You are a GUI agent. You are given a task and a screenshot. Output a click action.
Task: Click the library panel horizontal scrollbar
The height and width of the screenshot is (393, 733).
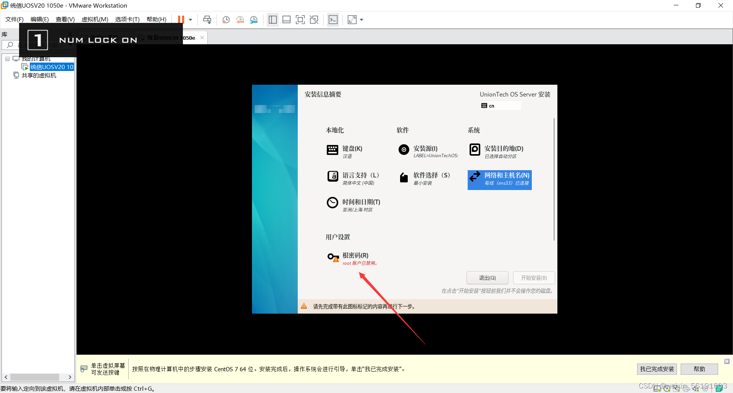34,377
